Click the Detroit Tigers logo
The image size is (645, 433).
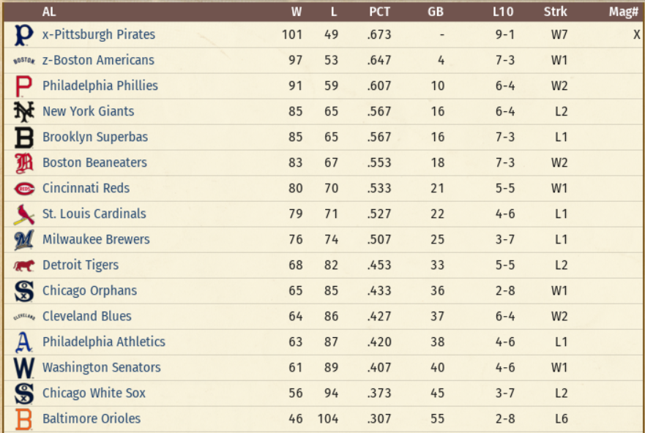[x=23, y=265]
